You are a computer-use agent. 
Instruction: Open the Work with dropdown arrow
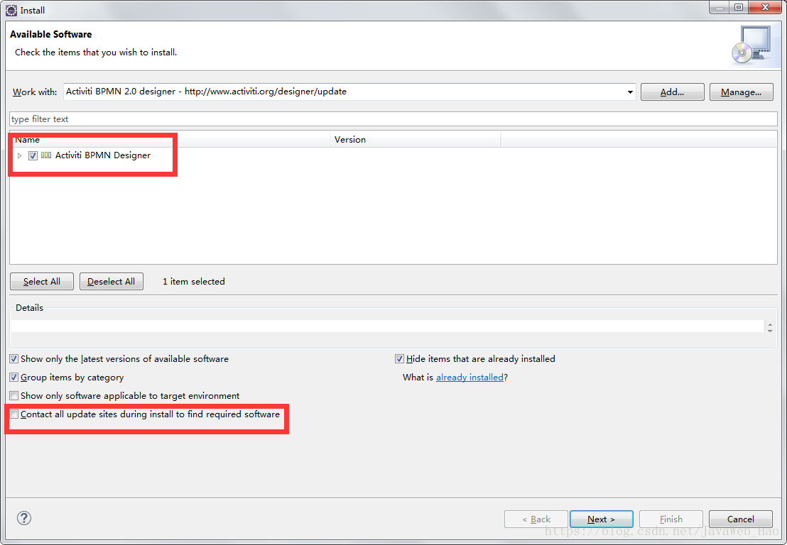[630, 92]
